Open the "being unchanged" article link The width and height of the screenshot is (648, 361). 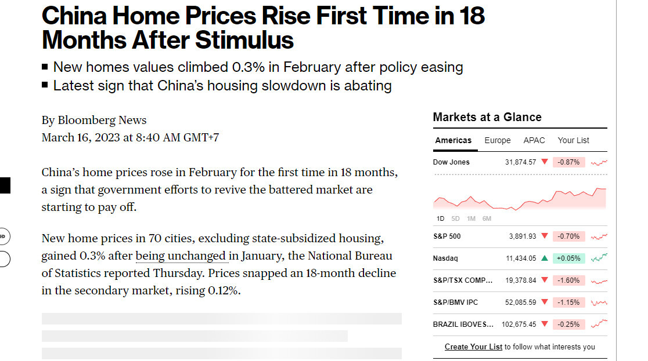tap(181, 256)
